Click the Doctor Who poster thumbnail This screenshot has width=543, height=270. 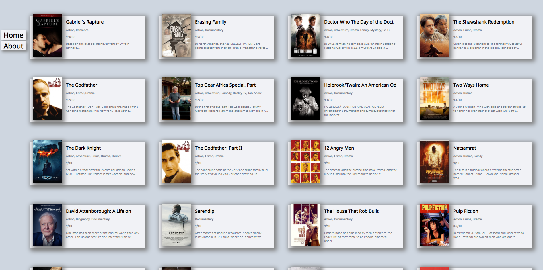click(x=305, y=36)
